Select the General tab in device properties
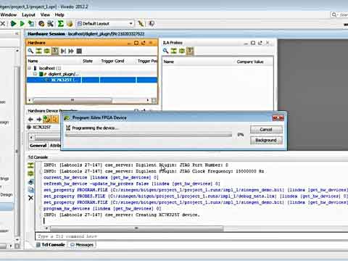This screenshot has width=348, height=261. click(x=38, y=146)
